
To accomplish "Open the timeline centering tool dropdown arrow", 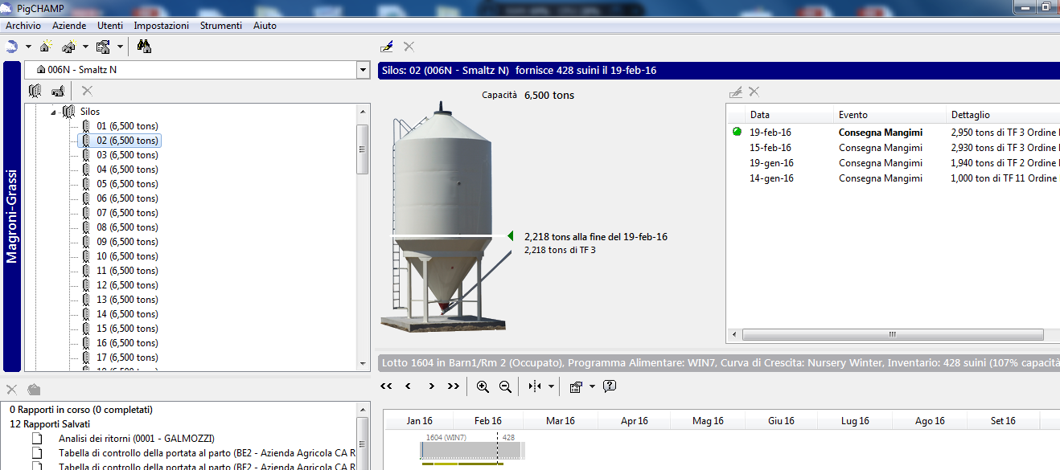I will pyautogui.click(x=551, y=386).
